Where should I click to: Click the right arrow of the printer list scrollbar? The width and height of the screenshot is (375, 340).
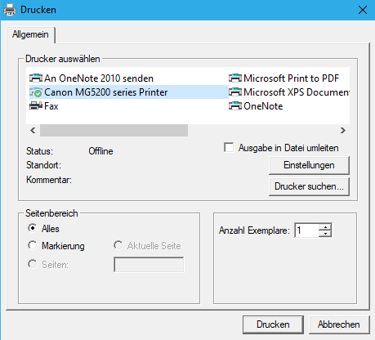tap(343, 131)
